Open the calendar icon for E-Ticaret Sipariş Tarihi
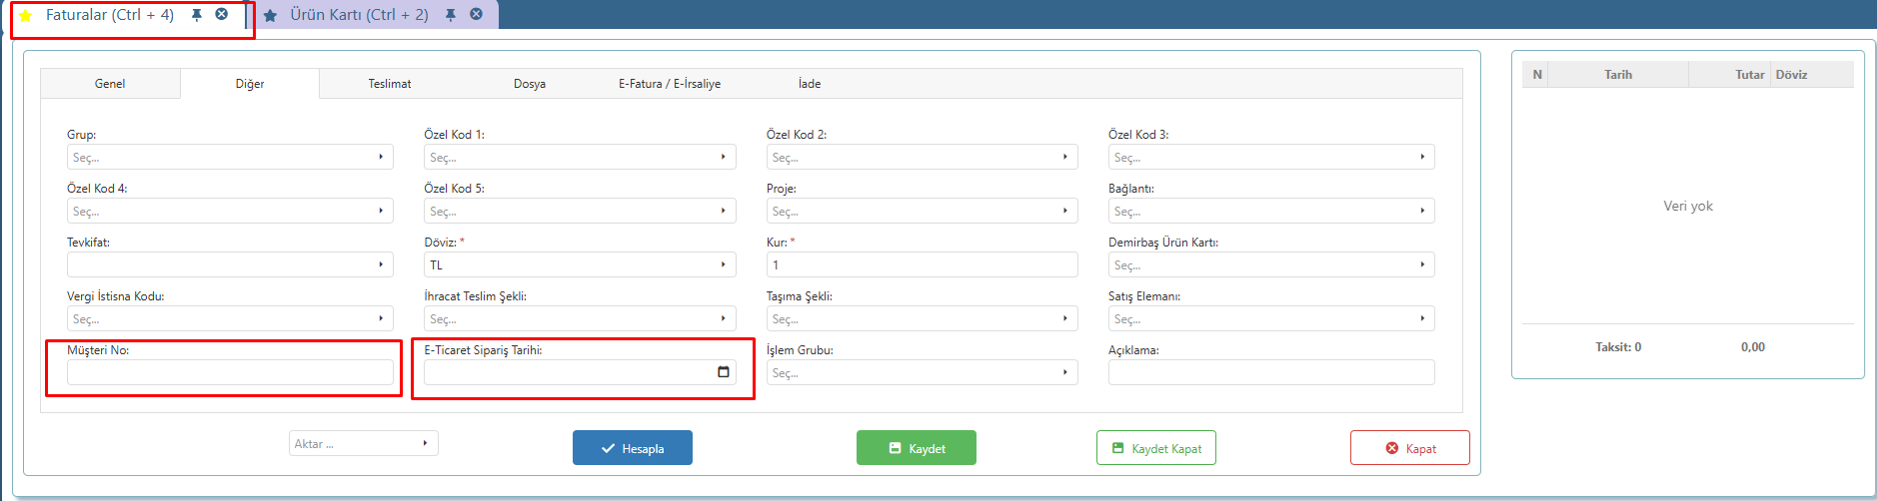 (x=724, y=372)
